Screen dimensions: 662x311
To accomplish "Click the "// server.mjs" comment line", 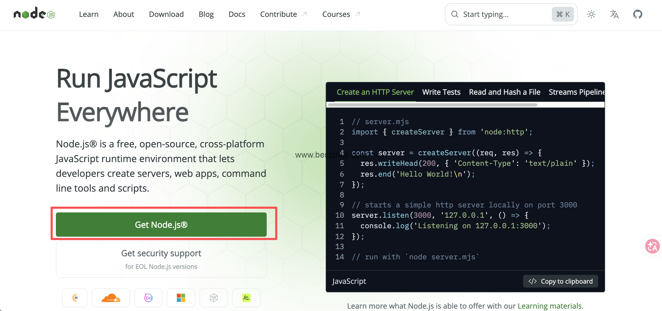I will click(380, 122).
